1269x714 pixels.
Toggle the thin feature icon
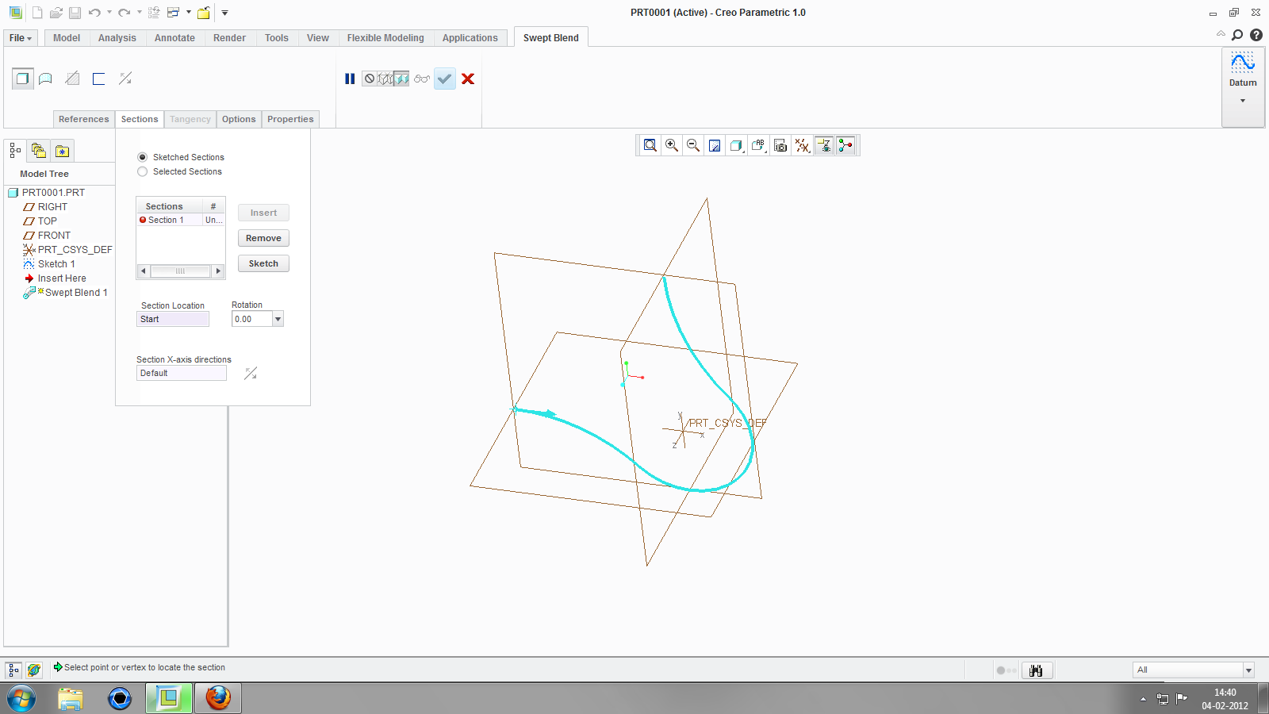point(98,79)
